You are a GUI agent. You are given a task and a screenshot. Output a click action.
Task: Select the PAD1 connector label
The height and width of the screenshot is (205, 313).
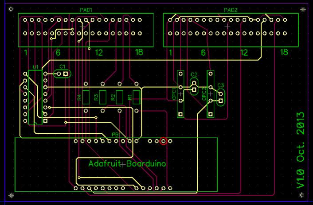85,9
